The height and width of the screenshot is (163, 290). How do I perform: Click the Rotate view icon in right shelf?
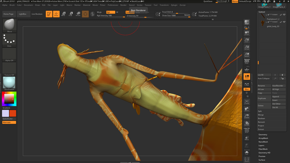247,123
